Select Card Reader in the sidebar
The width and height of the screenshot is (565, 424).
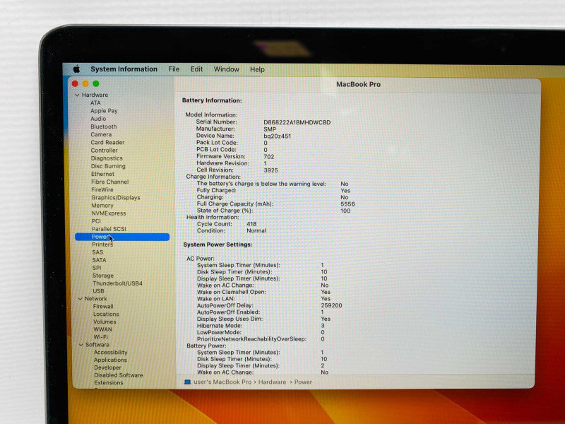[x=108, y=143]
